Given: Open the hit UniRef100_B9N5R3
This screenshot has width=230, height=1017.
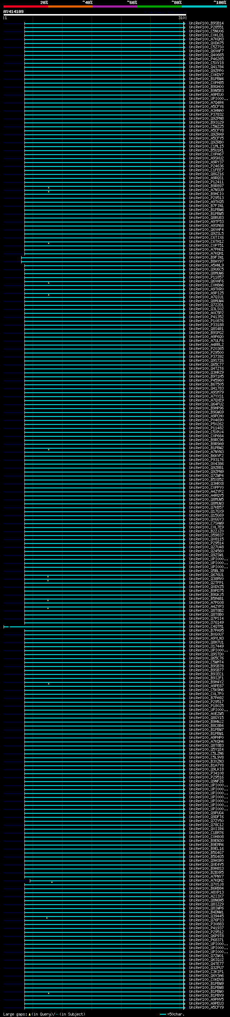Looking at the screenshot, I should [x=206, y=91].
